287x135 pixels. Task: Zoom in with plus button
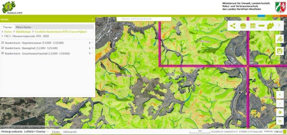[x=280, y=95]
